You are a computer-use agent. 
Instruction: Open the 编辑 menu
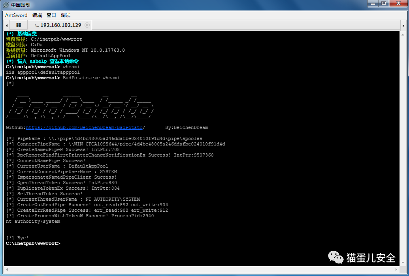37,15
